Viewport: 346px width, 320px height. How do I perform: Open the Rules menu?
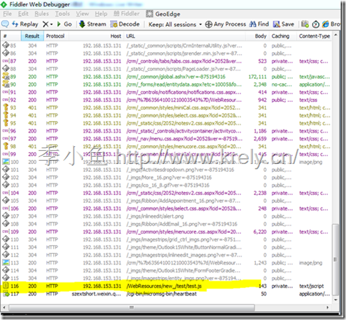click(42, 14)
